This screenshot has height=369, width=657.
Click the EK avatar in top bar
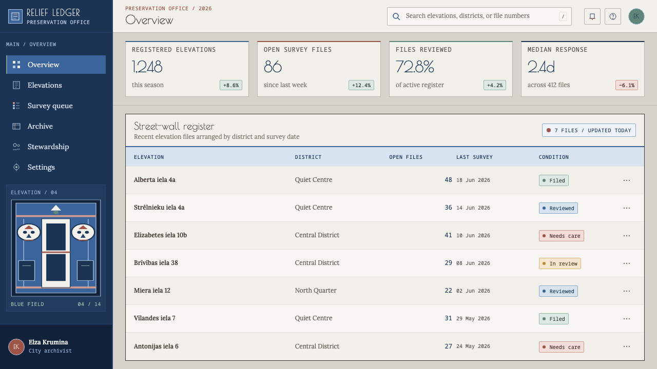tap(636, 16)
